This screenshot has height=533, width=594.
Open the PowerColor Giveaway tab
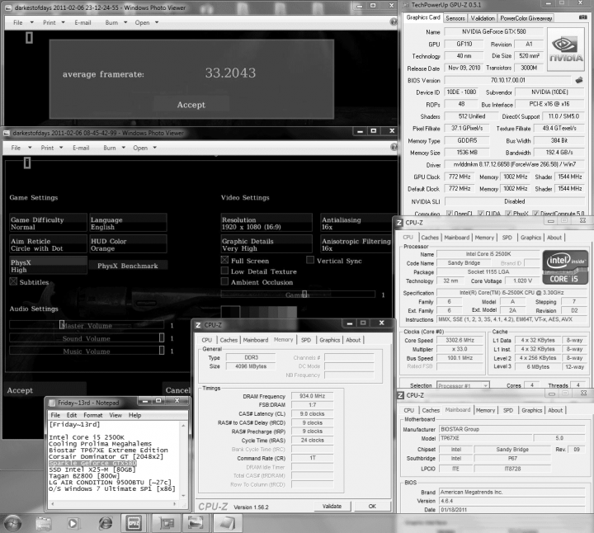526,18
